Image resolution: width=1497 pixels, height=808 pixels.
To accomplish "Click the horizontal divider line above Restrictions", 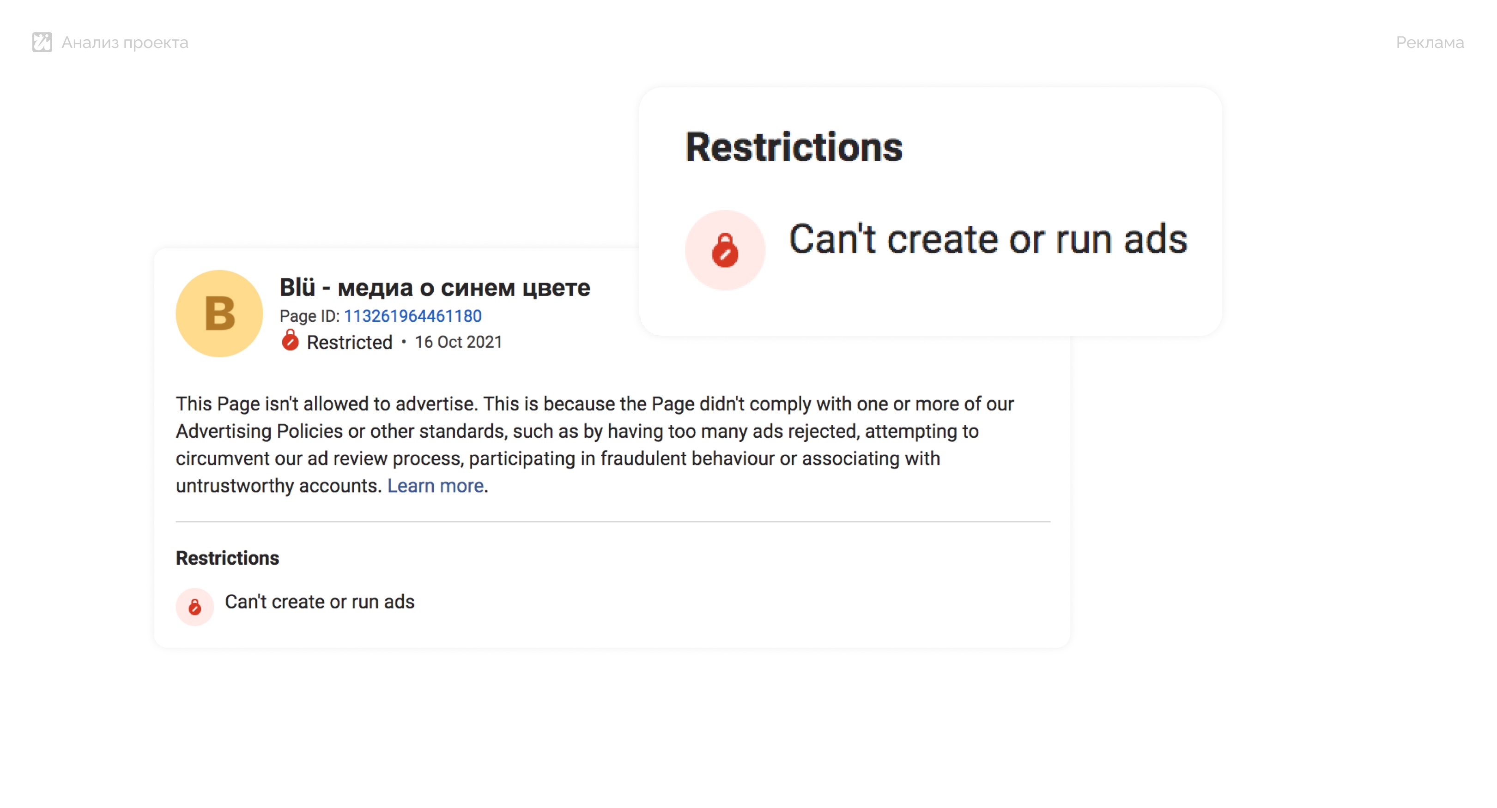I will click(x=612, y=522).
